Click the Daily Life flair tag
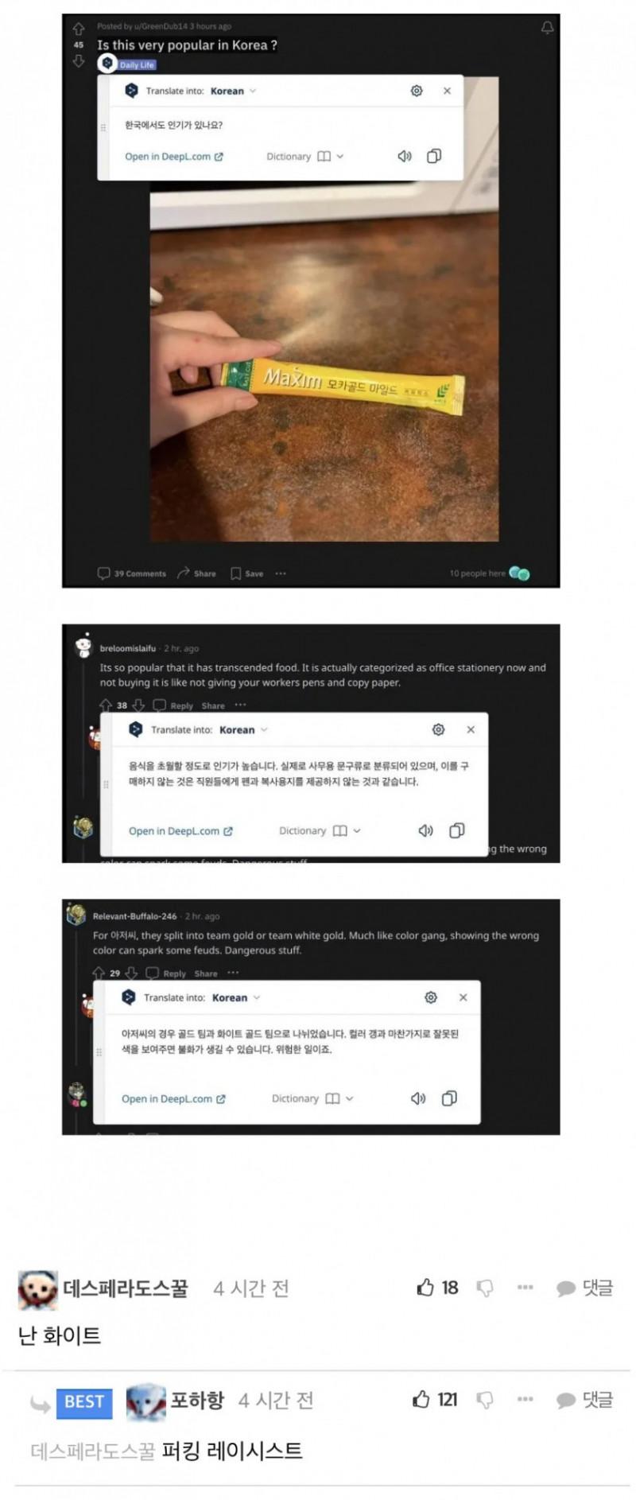 pyautogui.click(x=137, y=65)
